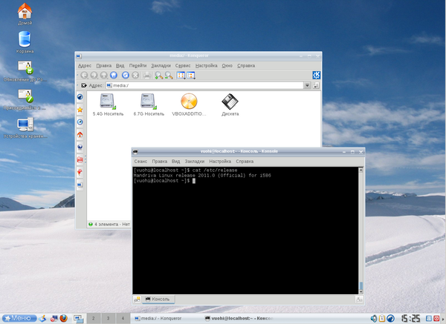Switch to virtual desktop 3 in pager

[109, 318]
